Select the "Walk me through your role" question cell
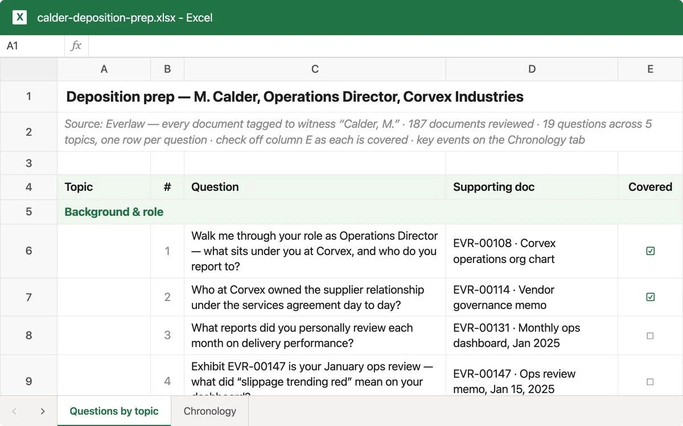 click(x=315, y=251)
